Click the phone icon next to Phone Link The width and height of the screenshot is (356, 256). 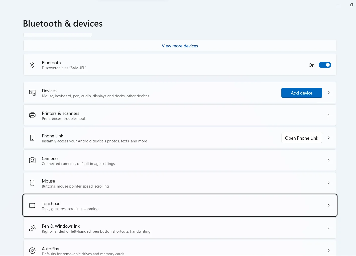pyautogui.click(x=32, y=138)
